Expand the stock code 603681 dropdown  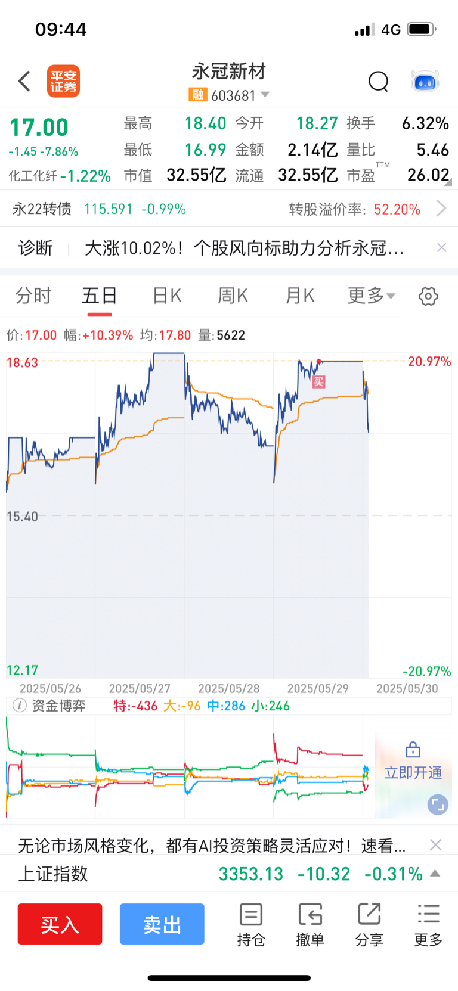[265, 95]
